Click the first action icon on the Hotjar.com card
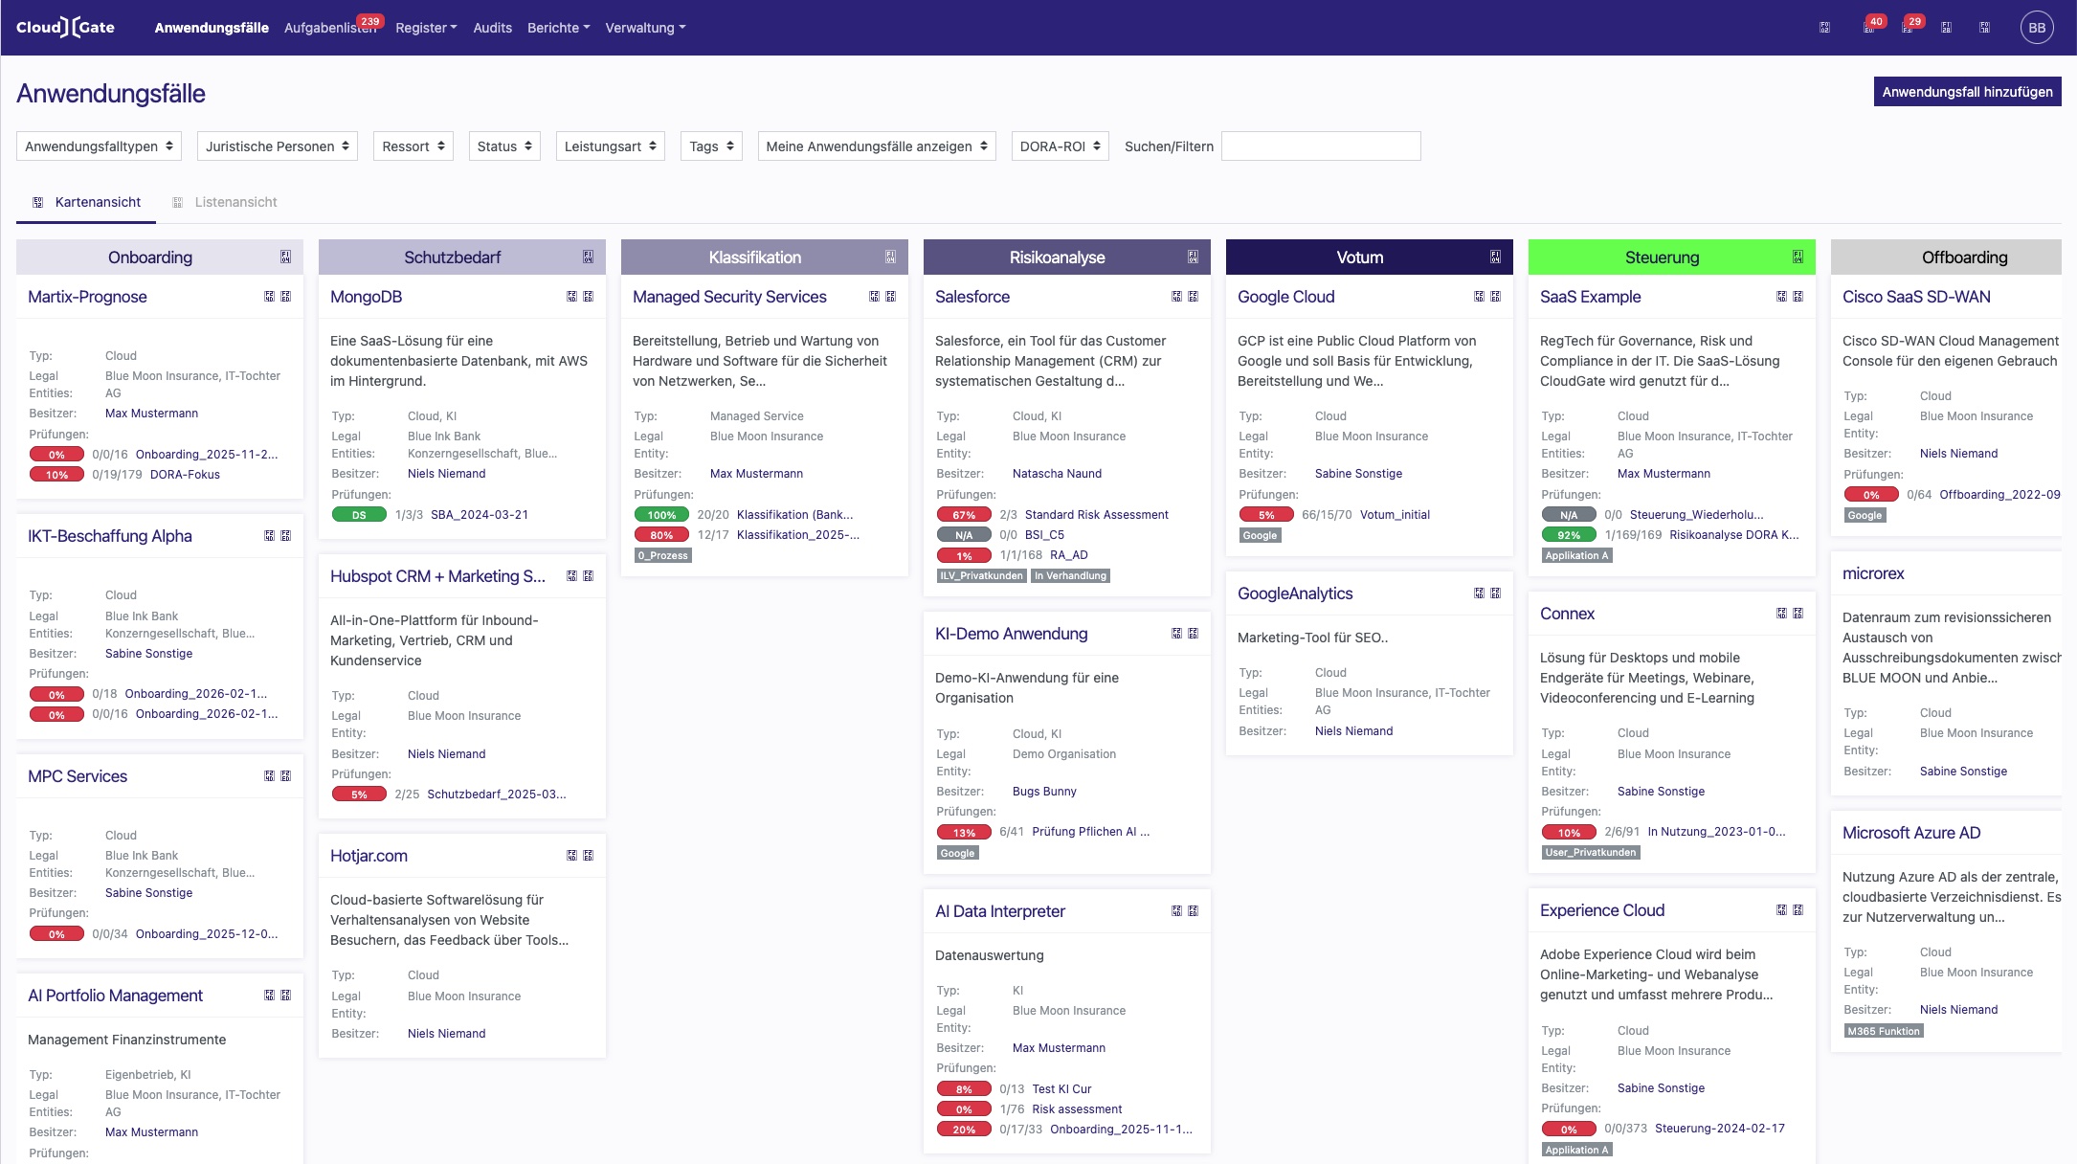Screen dimensions: 2077x1164 pos(571,855)
